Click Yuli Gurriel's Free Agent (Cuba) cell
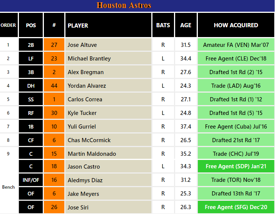Screen dimensions: 275x214 pyautogui.click(x=236, y=127)
